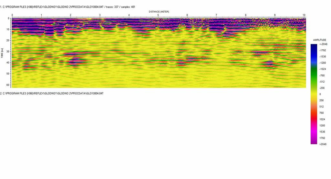The height and width of the screenshot is (179, 331).
Task: Click the dark blue top of amplitude colorbar
Action: coord(314,46)
